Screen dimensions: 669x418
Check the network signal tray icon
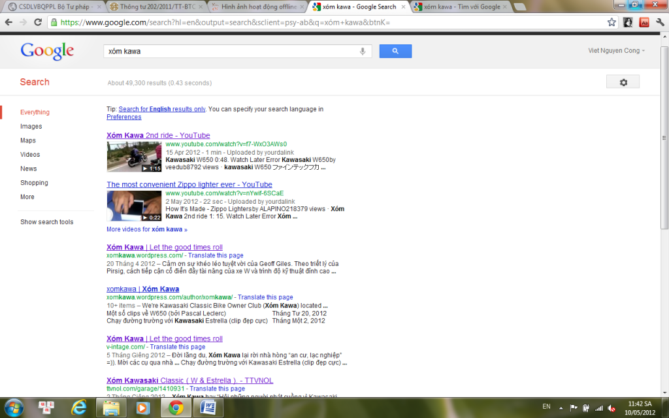click(x=599, y=408)
